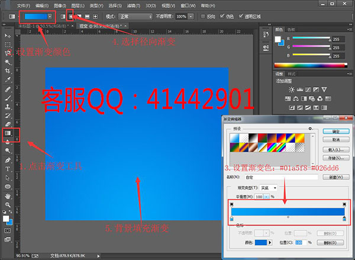Add a Vibrance adjustment
Viewport: 355px width, 260px height.
324,89
